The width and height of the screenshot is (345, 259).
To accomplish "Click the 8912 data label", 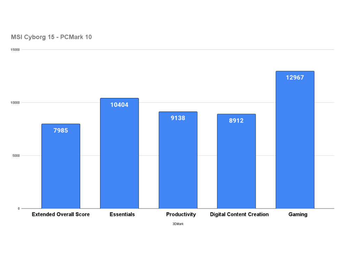I will (236, 121).
